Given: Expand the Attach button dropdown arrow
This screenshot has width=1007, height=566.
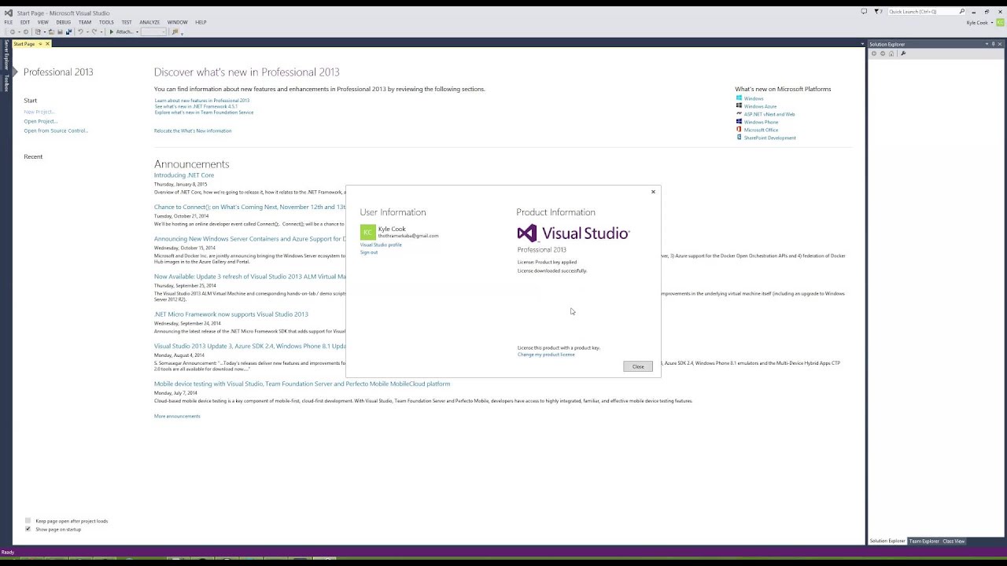Looking at the screenshot, I should point(137,32).
